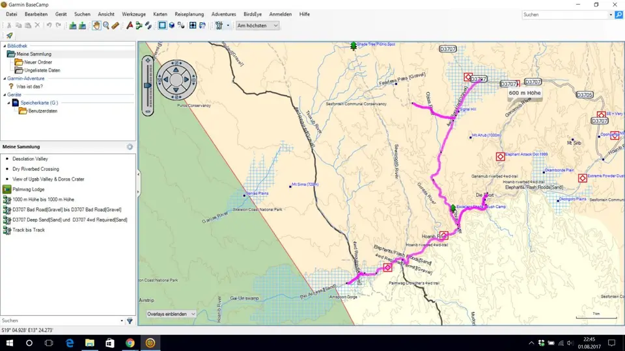Open the Bearbeiten menu
This screenshot has width=625, height=351.
tap(36, 14)
